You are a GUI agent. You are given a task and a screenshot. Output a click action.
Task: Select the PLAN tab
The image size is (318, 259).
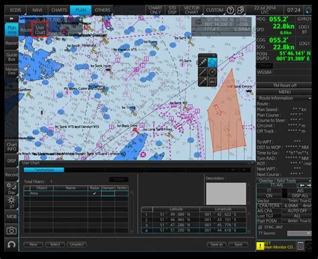[81, 10]
